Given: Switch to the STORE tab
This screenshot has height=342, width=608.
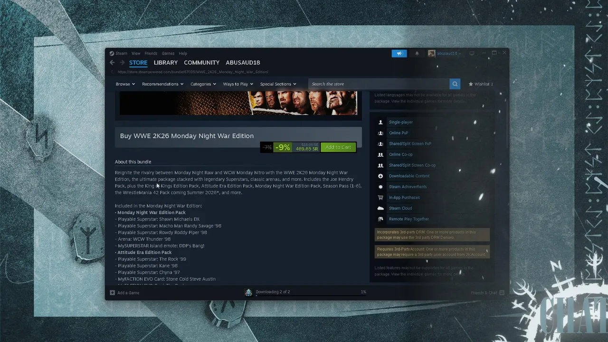Looking at the screenshot, I should click(138, 63).
